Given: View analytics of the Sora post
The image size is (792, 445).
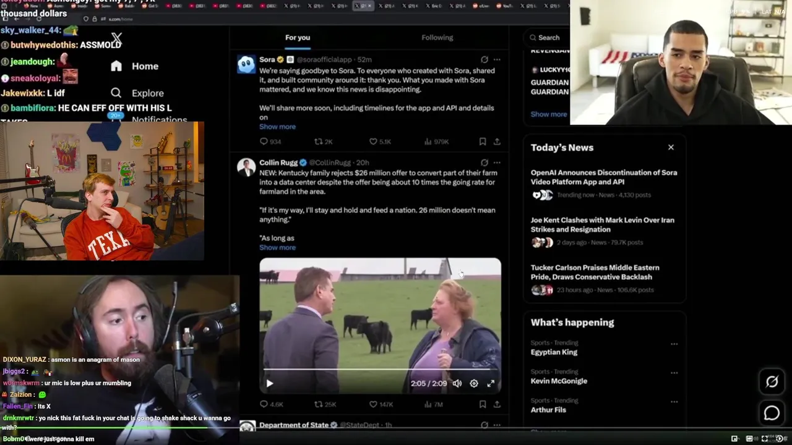Looking at the screenshot, I should (436, 142).
